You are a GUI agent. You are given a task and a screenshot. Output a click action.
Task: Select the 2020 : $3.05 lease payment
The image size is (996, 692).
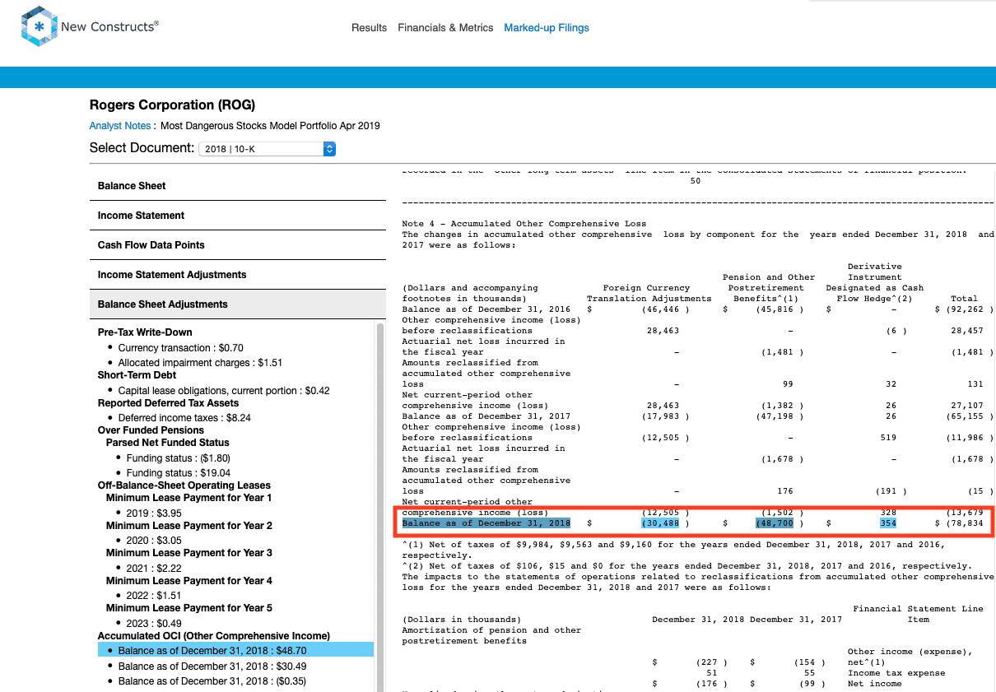click(x=154, y=541)
